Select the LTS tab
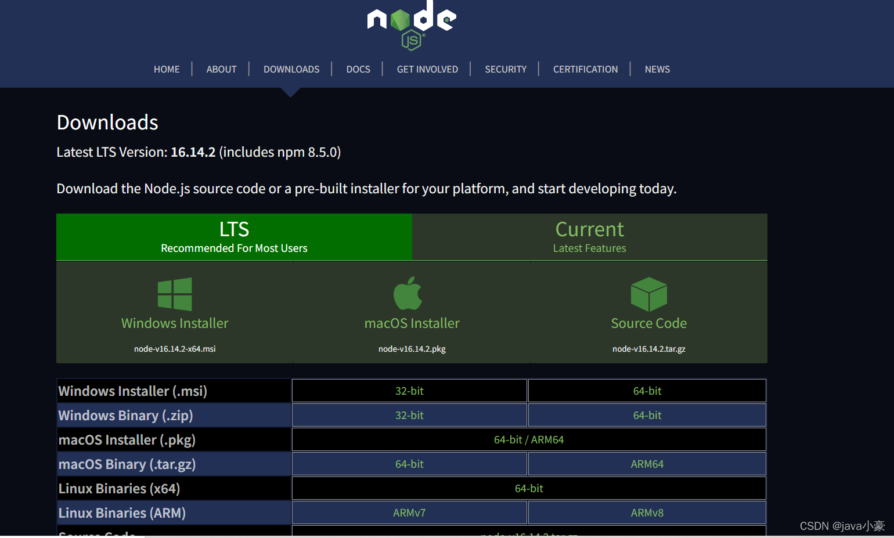Screen dimensions: 894x538 (x=234, y=237)
